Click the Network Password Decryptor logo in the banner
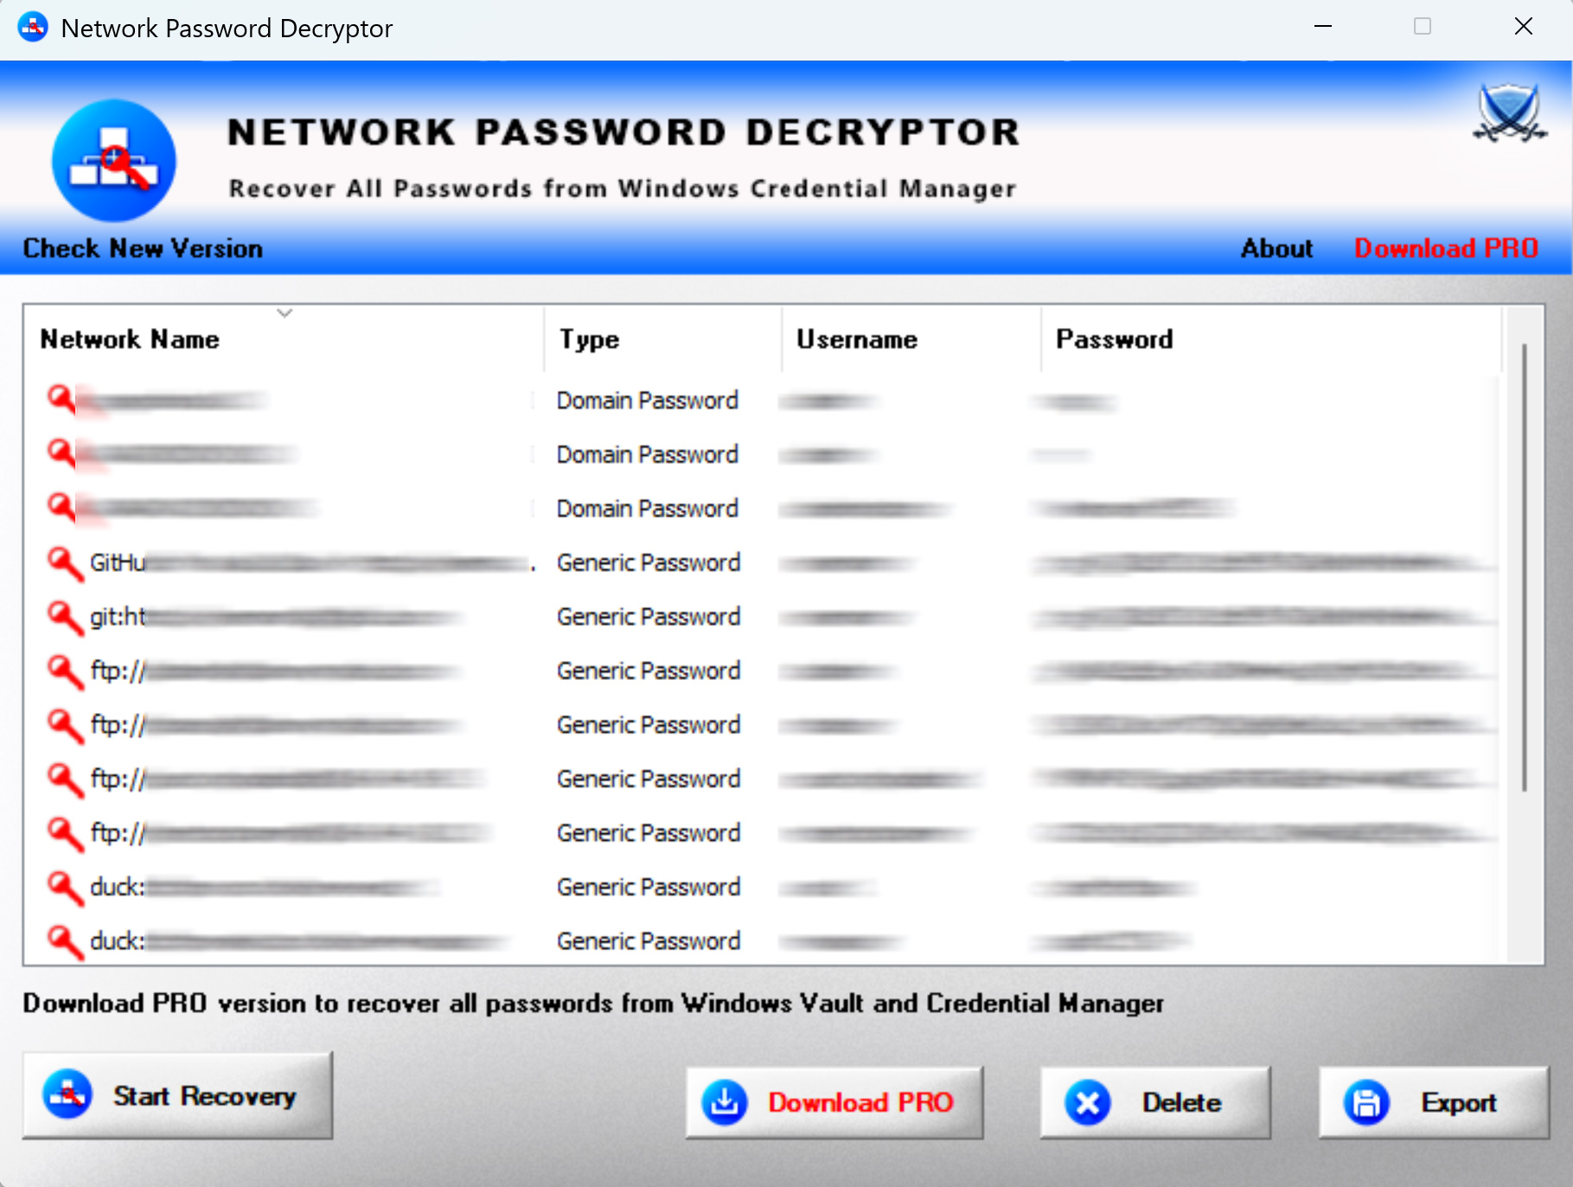 113,161
